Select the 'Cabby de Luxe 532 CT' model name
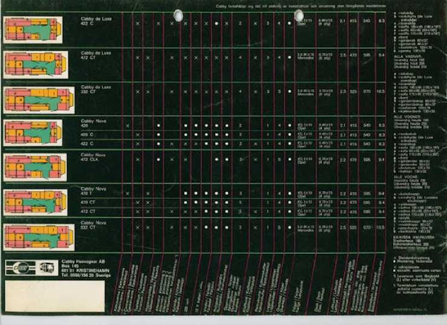 96,89
